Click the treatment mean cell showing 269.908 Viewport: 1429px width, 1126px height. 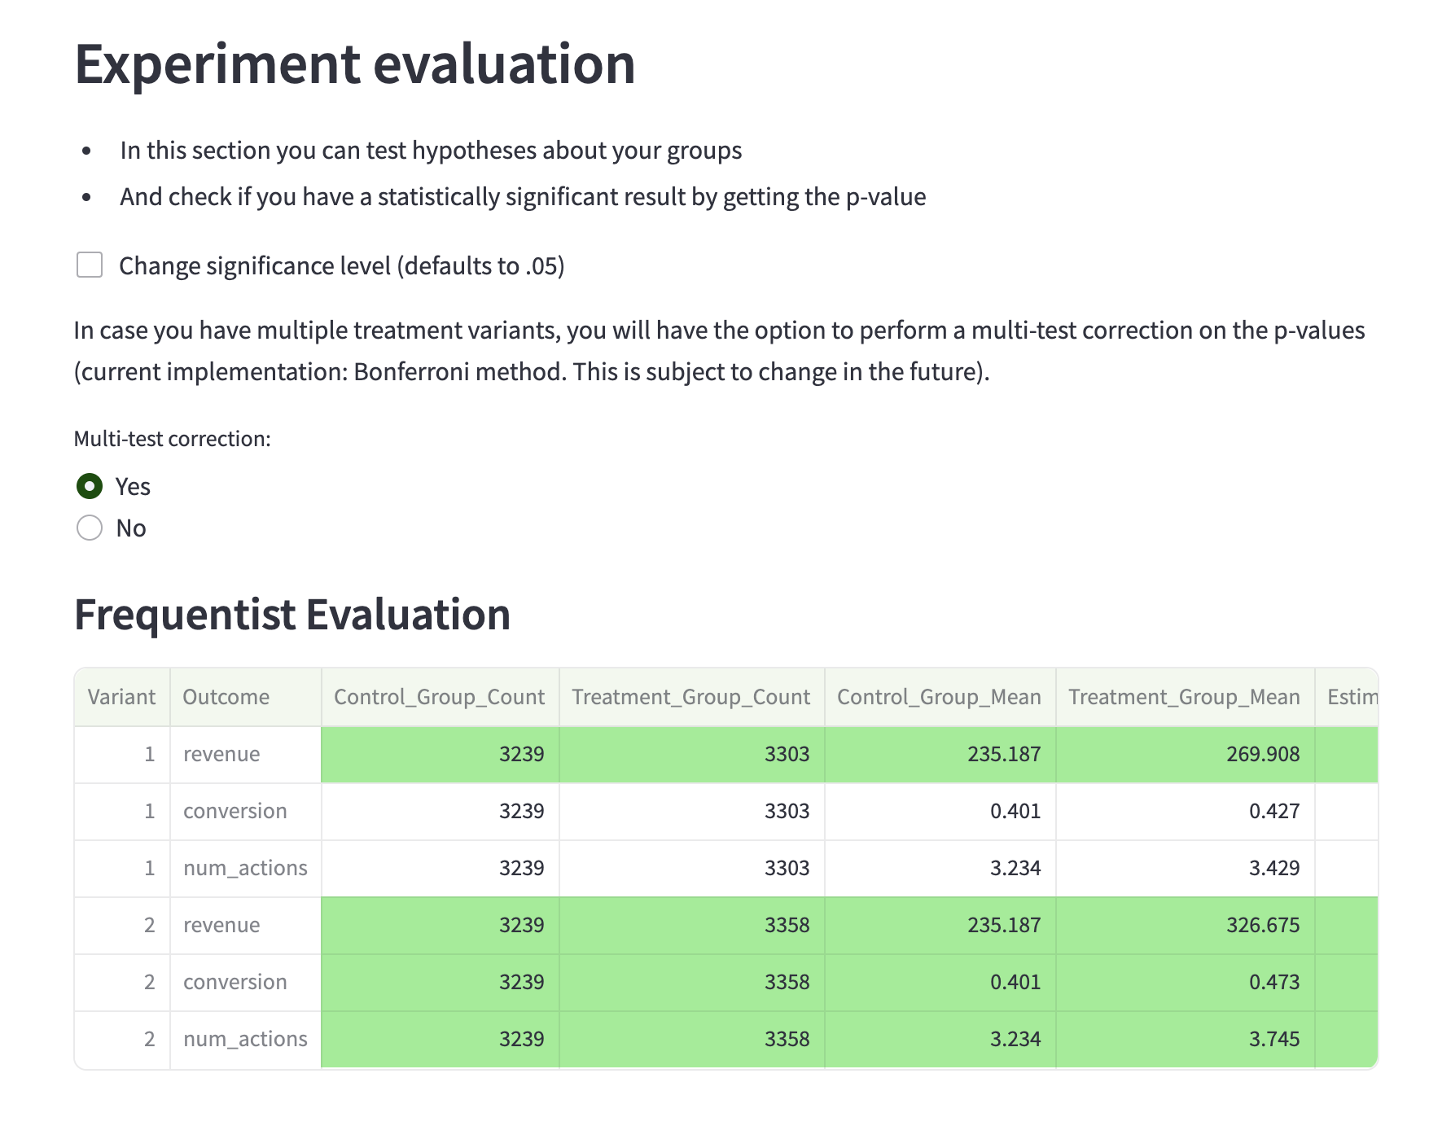[1263, 754]
